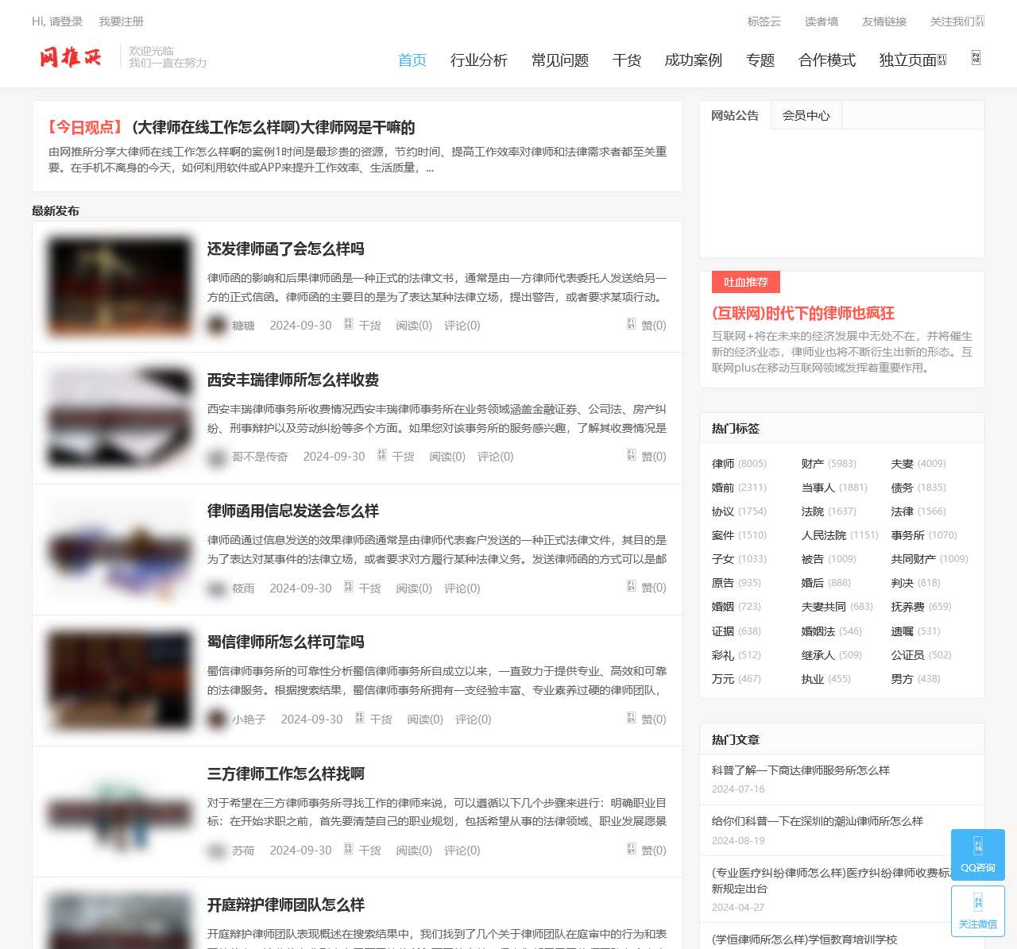Select the 律师 hot tag
1017x949 pixels.
click(x=723, y=463)
